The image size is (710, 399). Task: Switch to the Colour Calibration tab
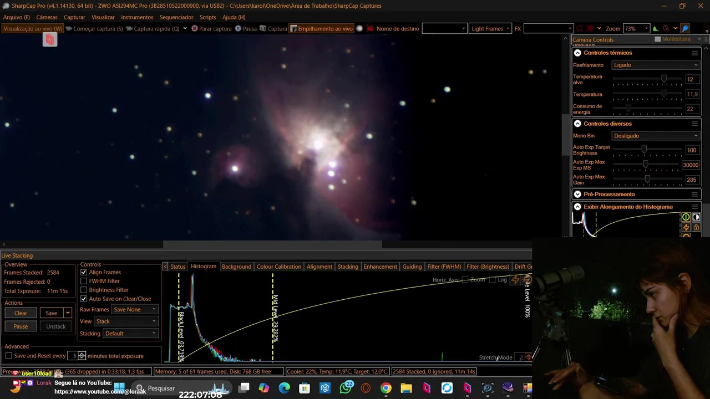tap(279, 267)
